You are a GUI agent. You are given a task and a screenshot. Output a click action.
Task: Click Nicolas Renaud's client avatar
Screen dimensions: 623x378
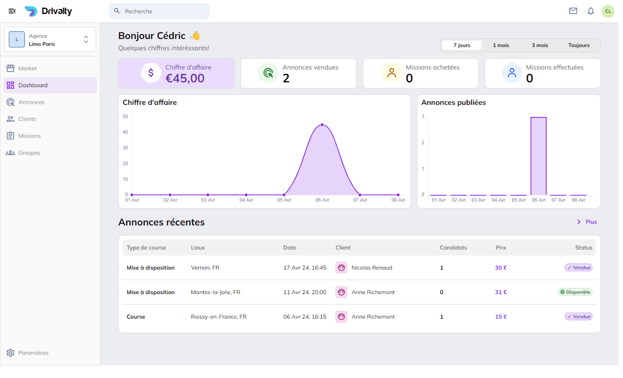(341, 267)
